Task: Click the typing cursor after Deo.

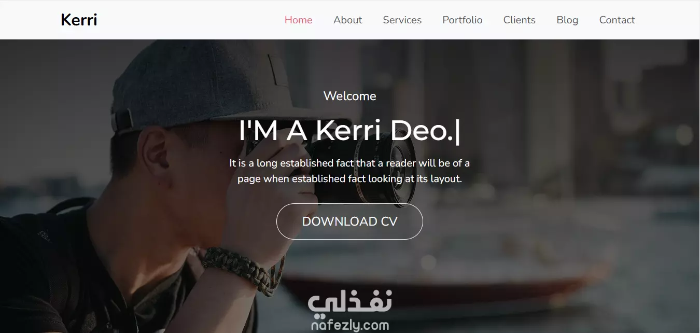Action: 457,131
